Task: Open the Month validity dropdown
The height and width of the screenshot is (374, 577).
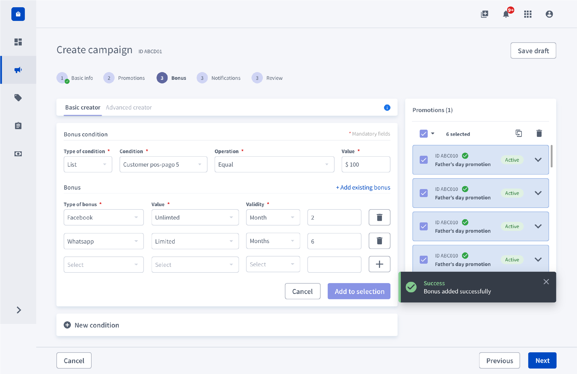Action: (273, 217)
